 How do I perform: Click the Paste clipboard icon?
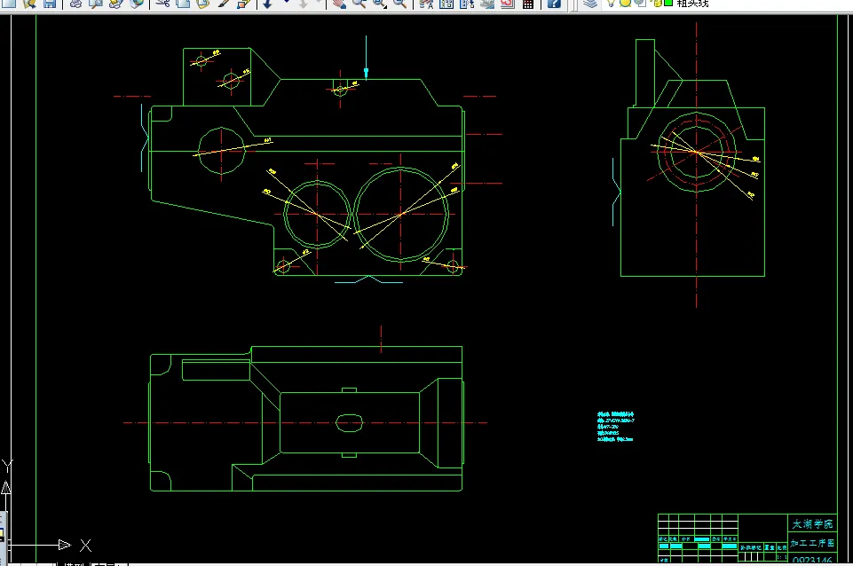coord(203,4)
